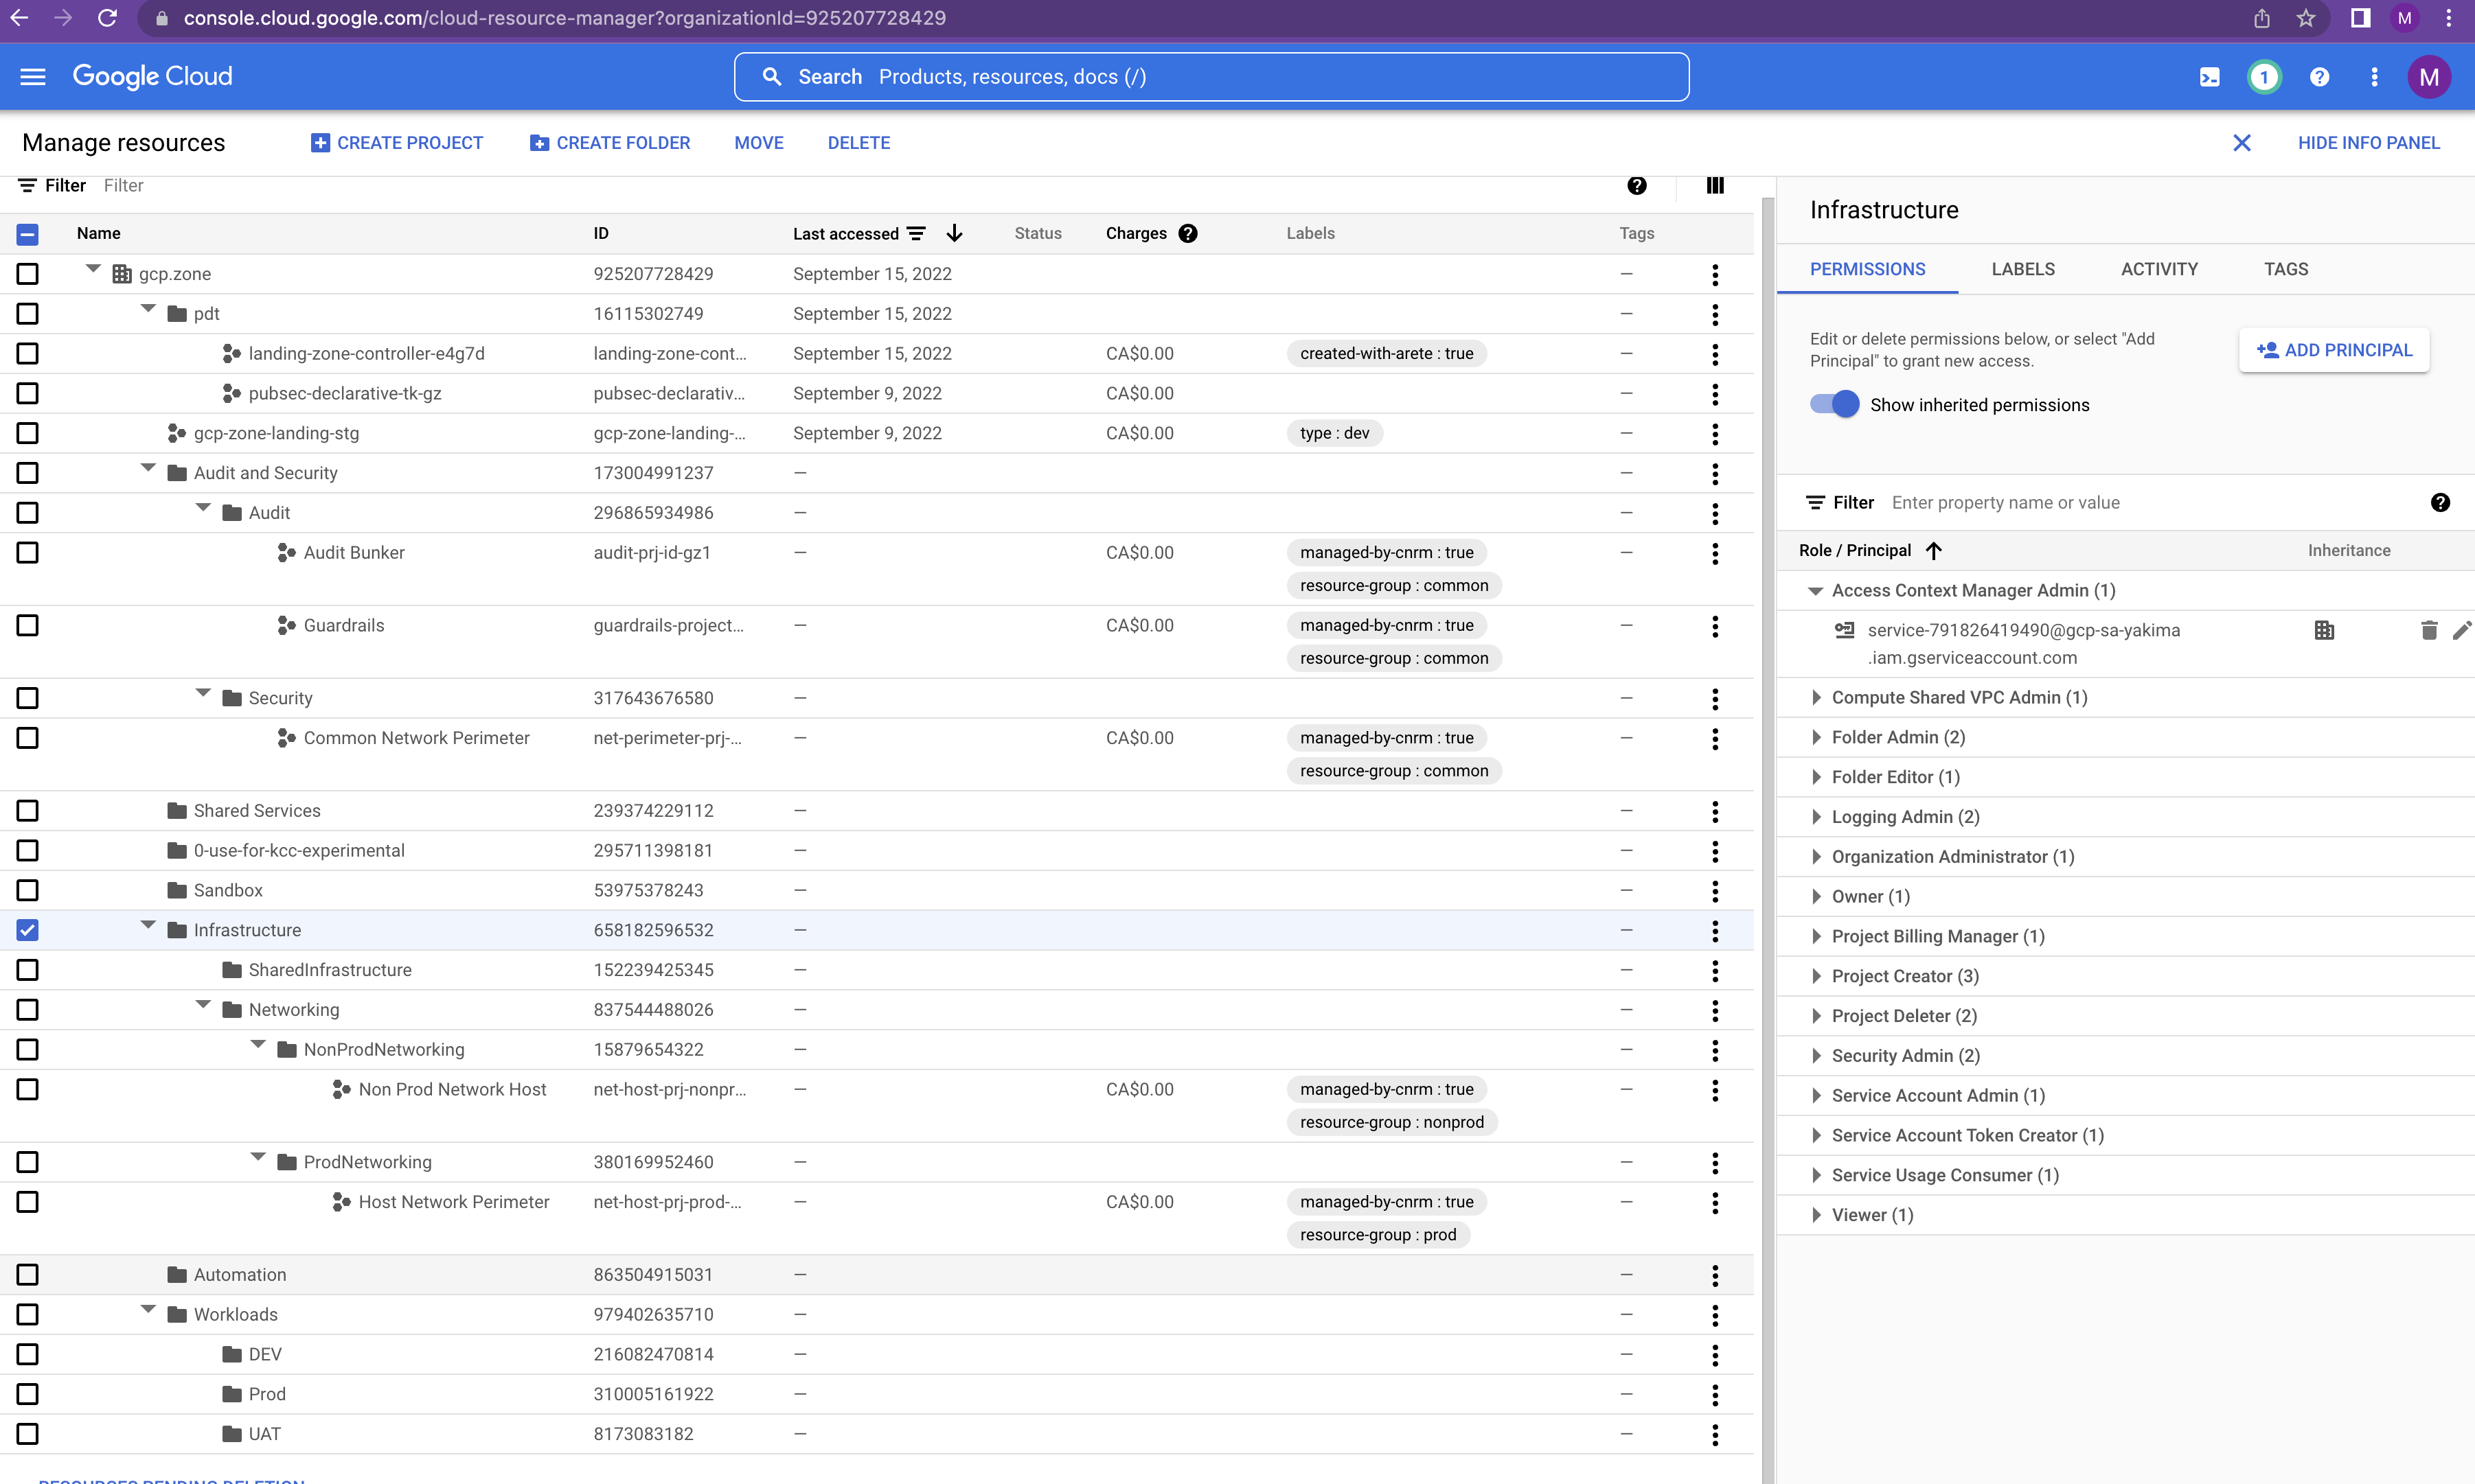Image resolution: width=2475 pixels, height=1484 pixels.
Task: Activate Cloud Shell terminal
Action: tap(2210, 76)
